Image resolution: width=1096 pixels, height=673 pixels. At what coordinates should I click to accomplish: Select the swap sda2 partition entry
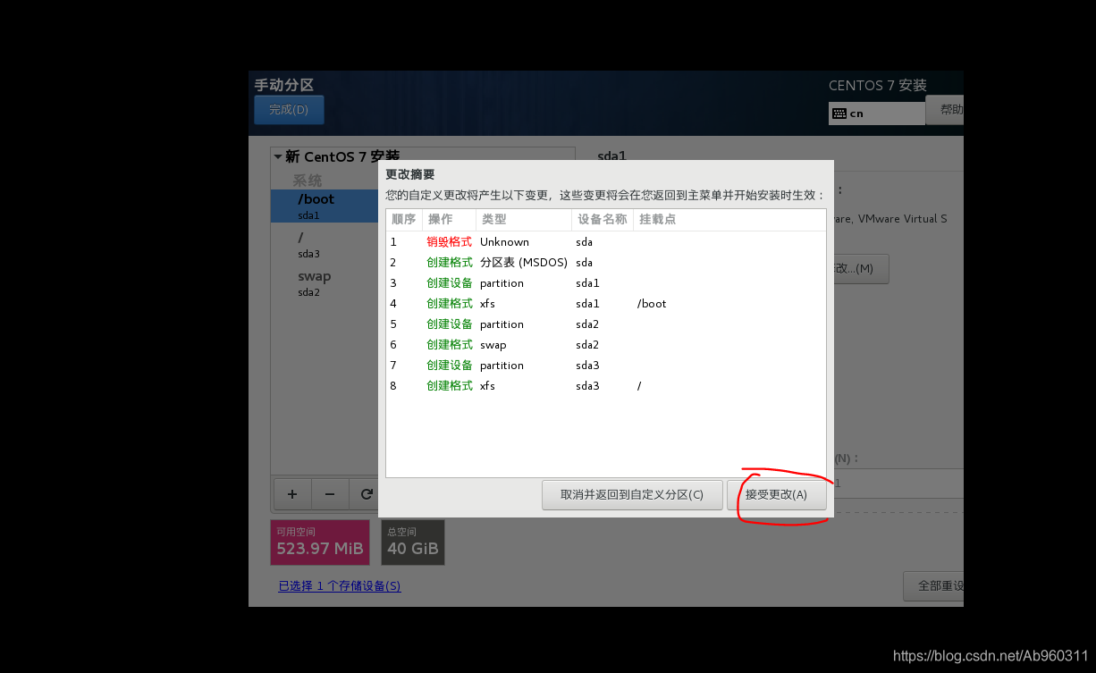coord(325,283)
